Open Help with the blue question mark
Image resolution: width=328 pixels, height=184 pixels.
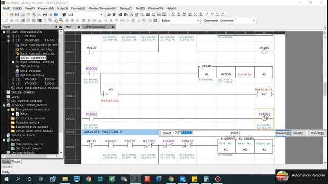(x=56, y=15)
